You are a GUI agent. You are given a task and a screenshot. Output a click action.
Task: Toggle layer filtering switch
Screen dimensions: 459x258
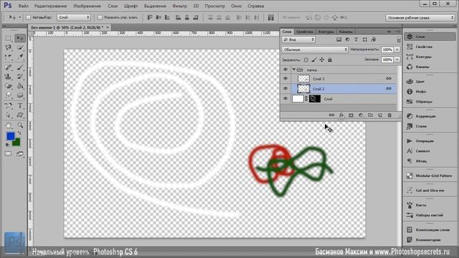coord(399,39)
